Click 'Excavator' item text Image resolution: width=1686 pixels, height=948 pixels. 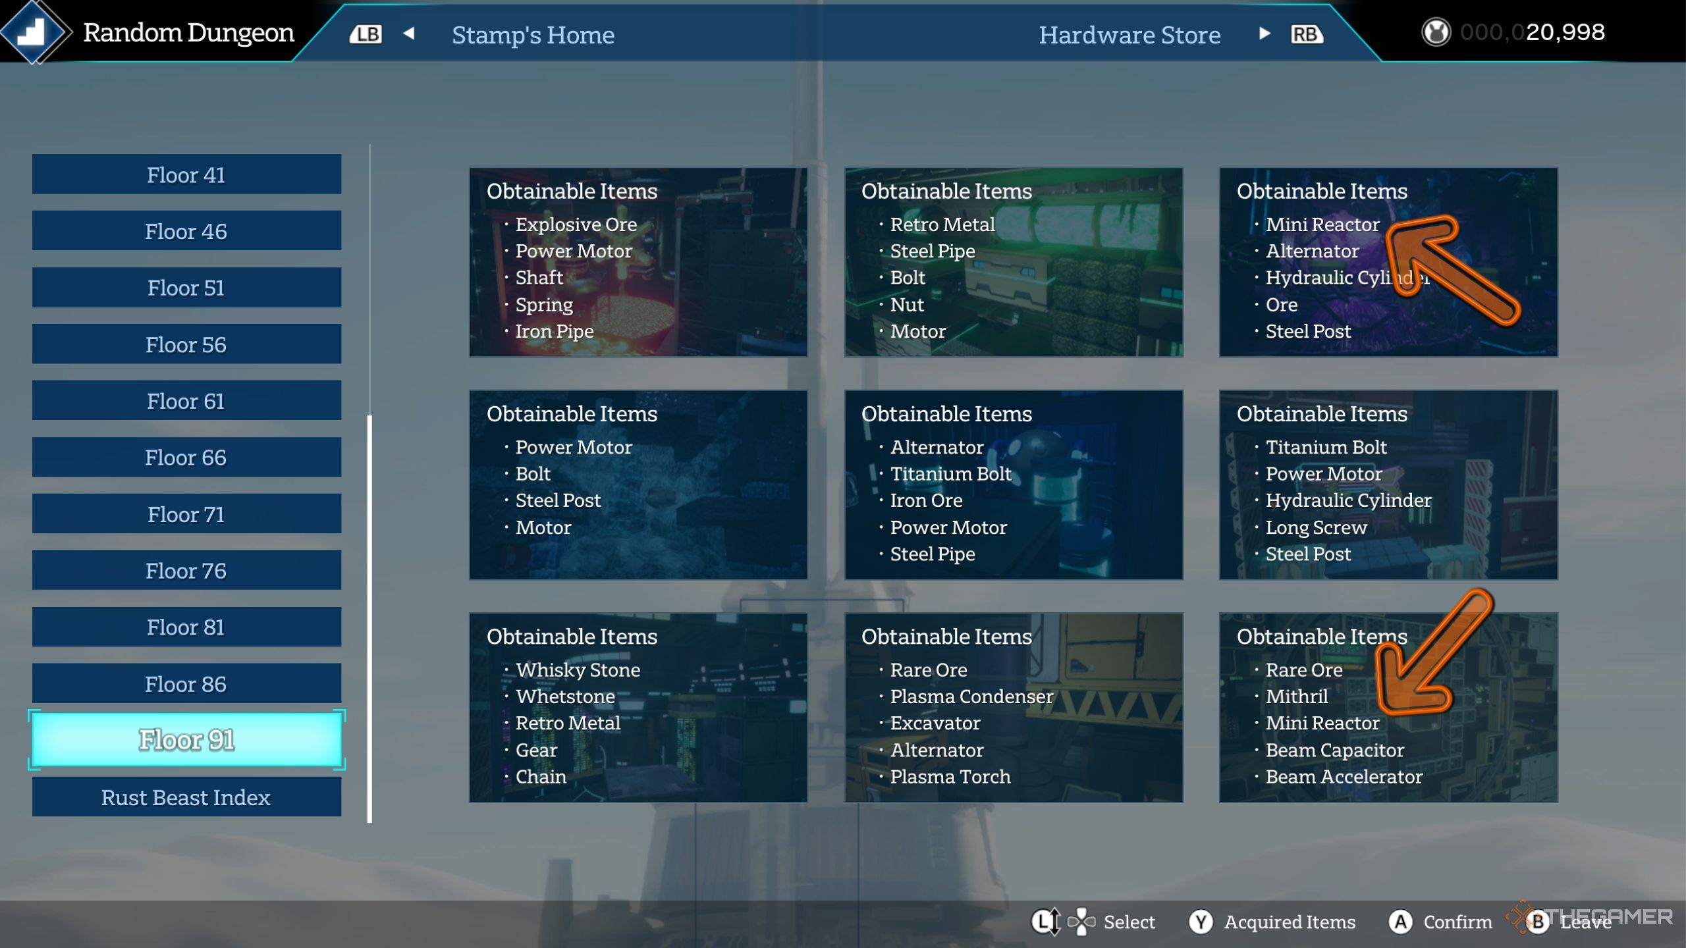[x=935, y=724]
